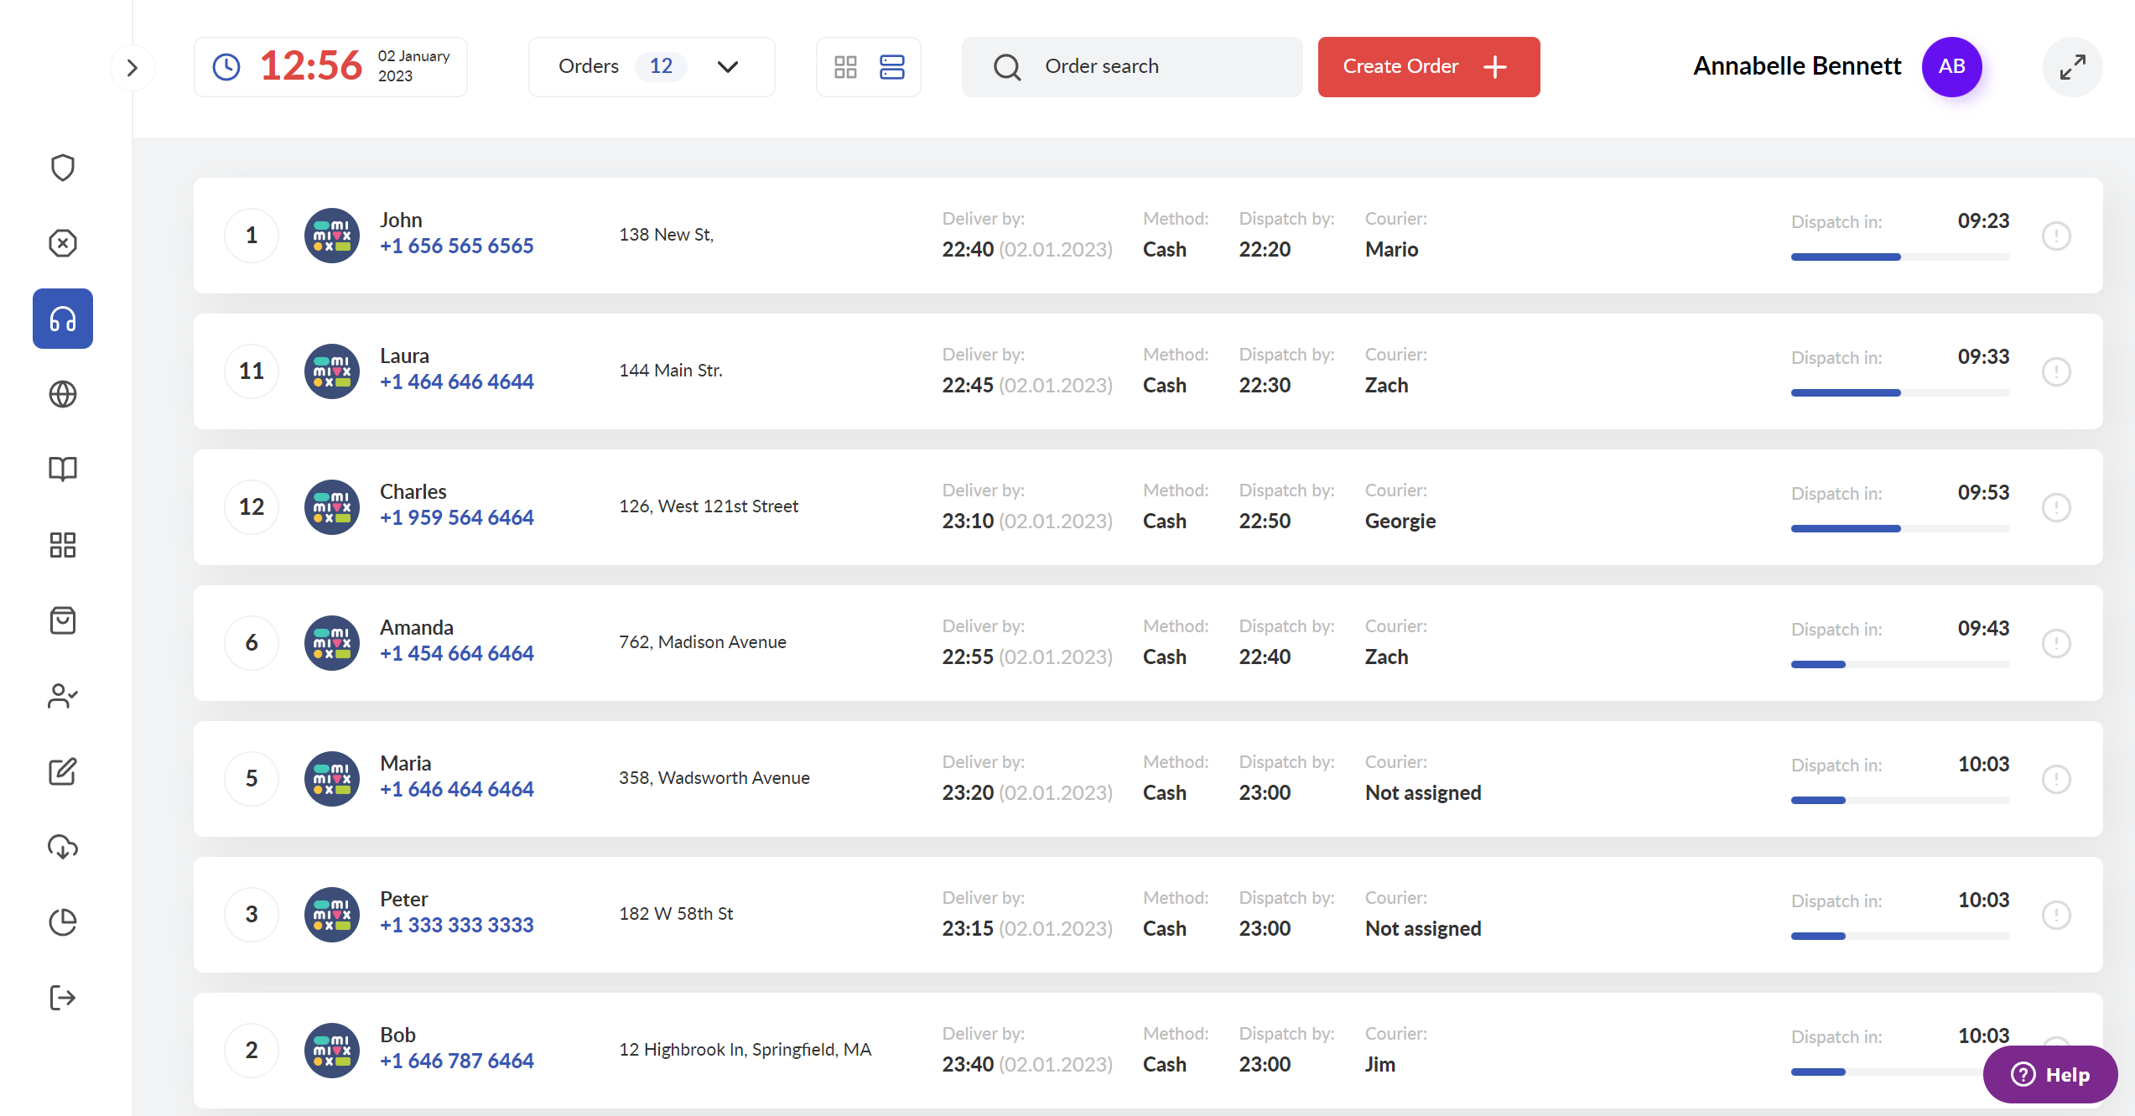Viewport: 2135px width, 1116px height.
Task: Toggle fullscreen with the expand arrows
Action: tap(2073, 67)
